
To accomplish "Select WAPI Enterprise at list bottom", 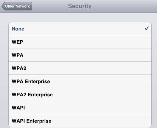I will click(x=80, y=121).
